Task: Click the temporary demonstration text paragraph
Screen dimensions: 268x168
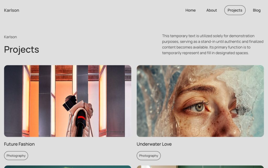Action: click(x=213, y=44)
